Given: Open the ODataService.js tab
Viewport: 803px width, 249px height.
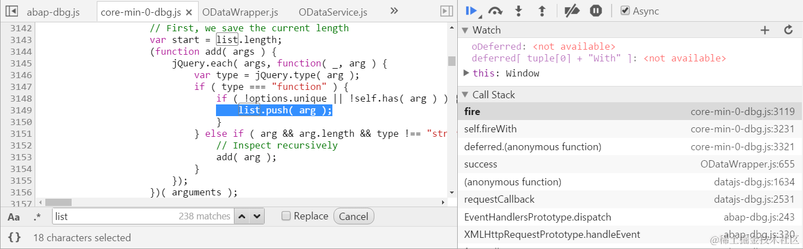Looking at the screenshot, I should [333, 12].
